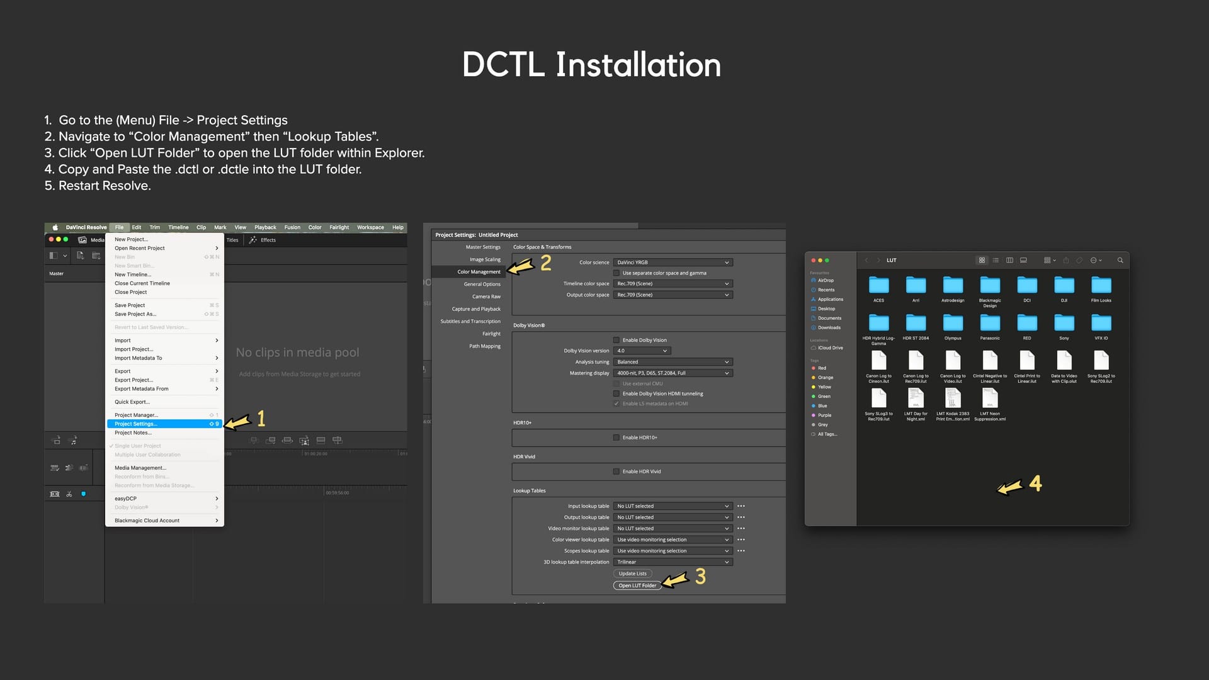Select the Purple tag in Finder sidebar
The image size is (1209, 680).
tap(824, 416)
